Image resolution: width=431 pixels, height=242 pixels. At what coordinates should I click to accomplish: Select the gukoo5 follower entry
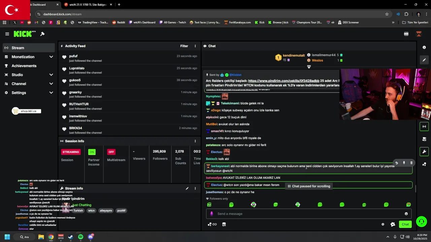(130, 82)
